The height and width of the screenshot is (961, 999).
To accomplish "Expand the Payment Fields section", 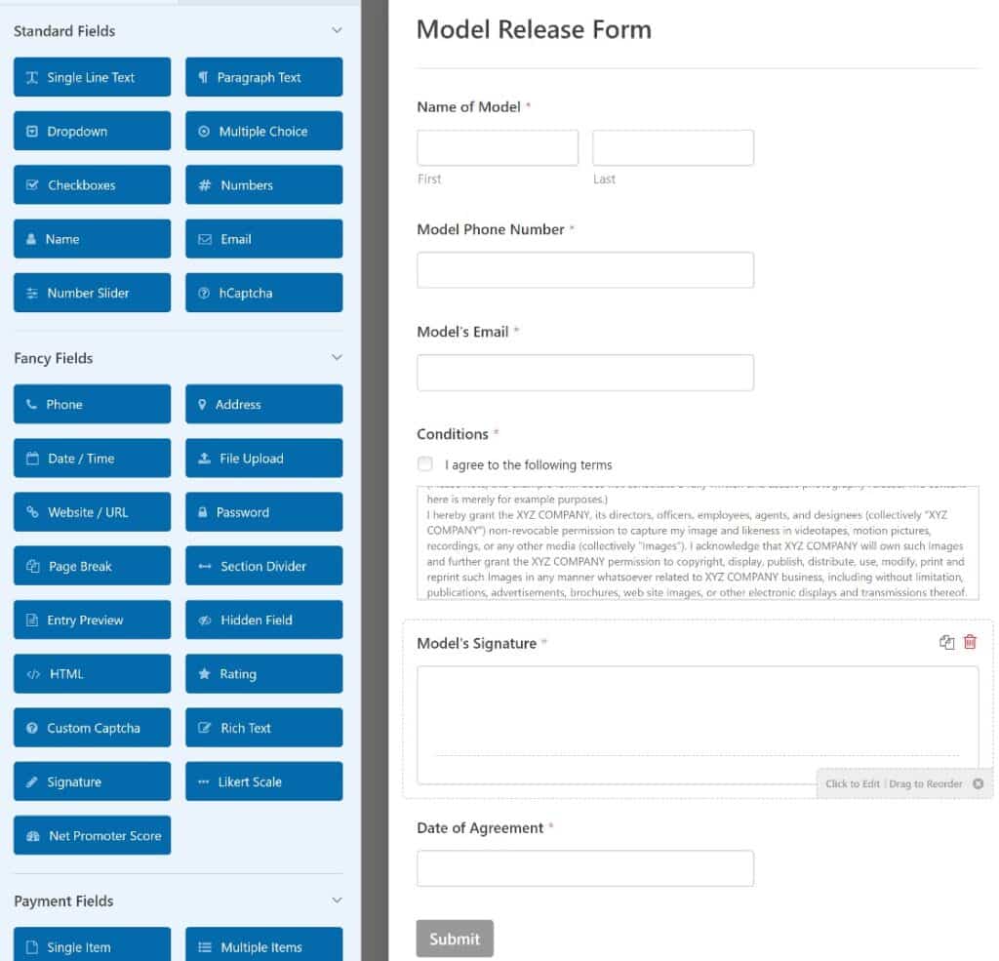I will pos(336,900).
